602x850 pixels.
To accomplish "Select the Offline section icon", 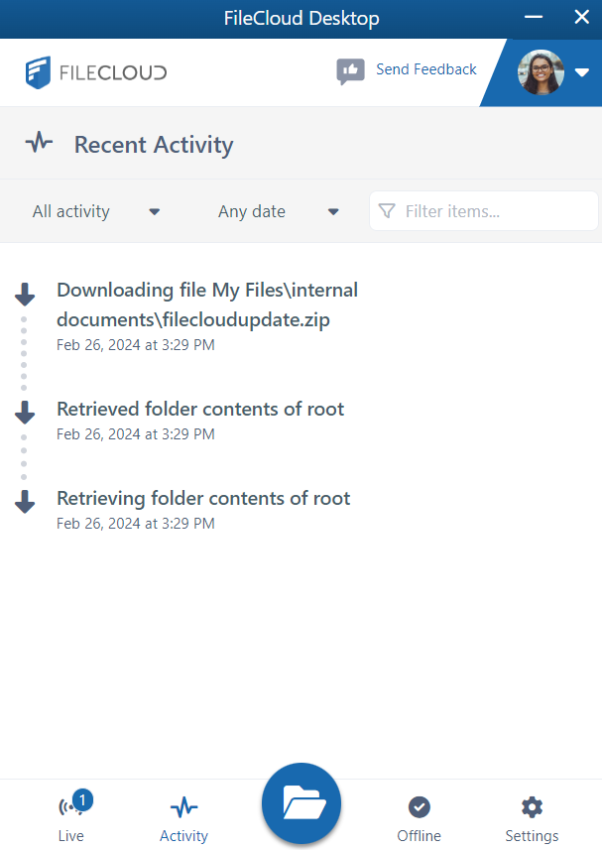I will tap(419, 807).
